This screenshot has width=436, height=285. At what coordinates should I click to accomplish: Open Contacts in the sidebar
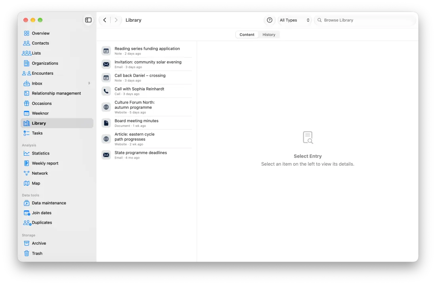[x=57, y=43]
